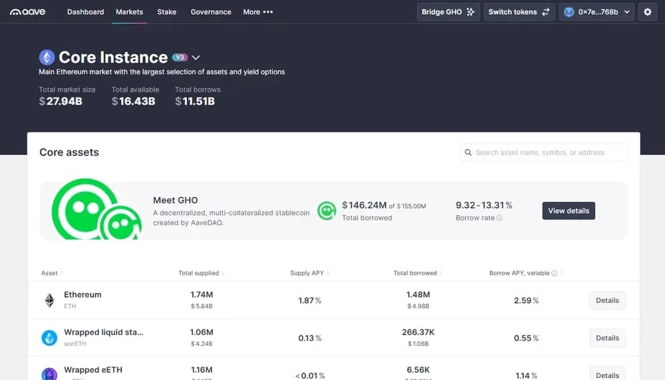Switch to the Governance tab
The image size is (665, 380).
[x=211, y=12]
